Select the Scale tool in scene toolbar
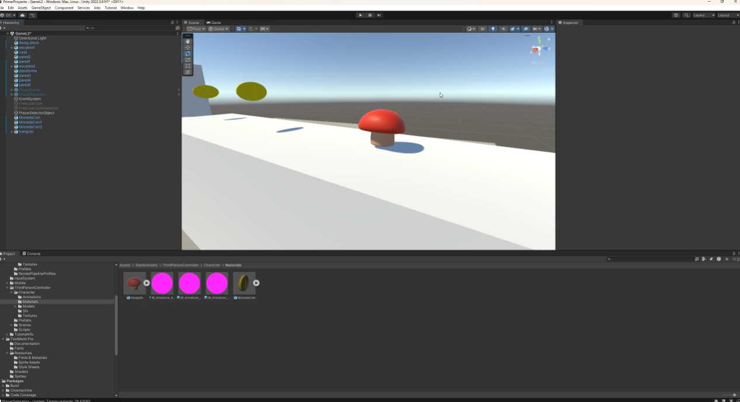 tap(187, 60)
